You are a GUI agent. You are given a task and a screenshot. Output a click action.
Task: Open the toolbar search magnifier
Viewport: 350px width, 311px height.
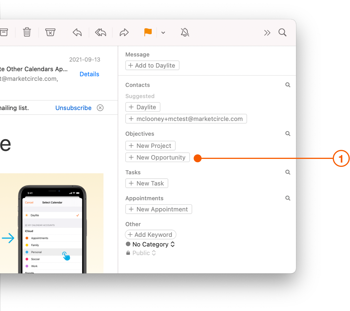(x=282, y=33)
